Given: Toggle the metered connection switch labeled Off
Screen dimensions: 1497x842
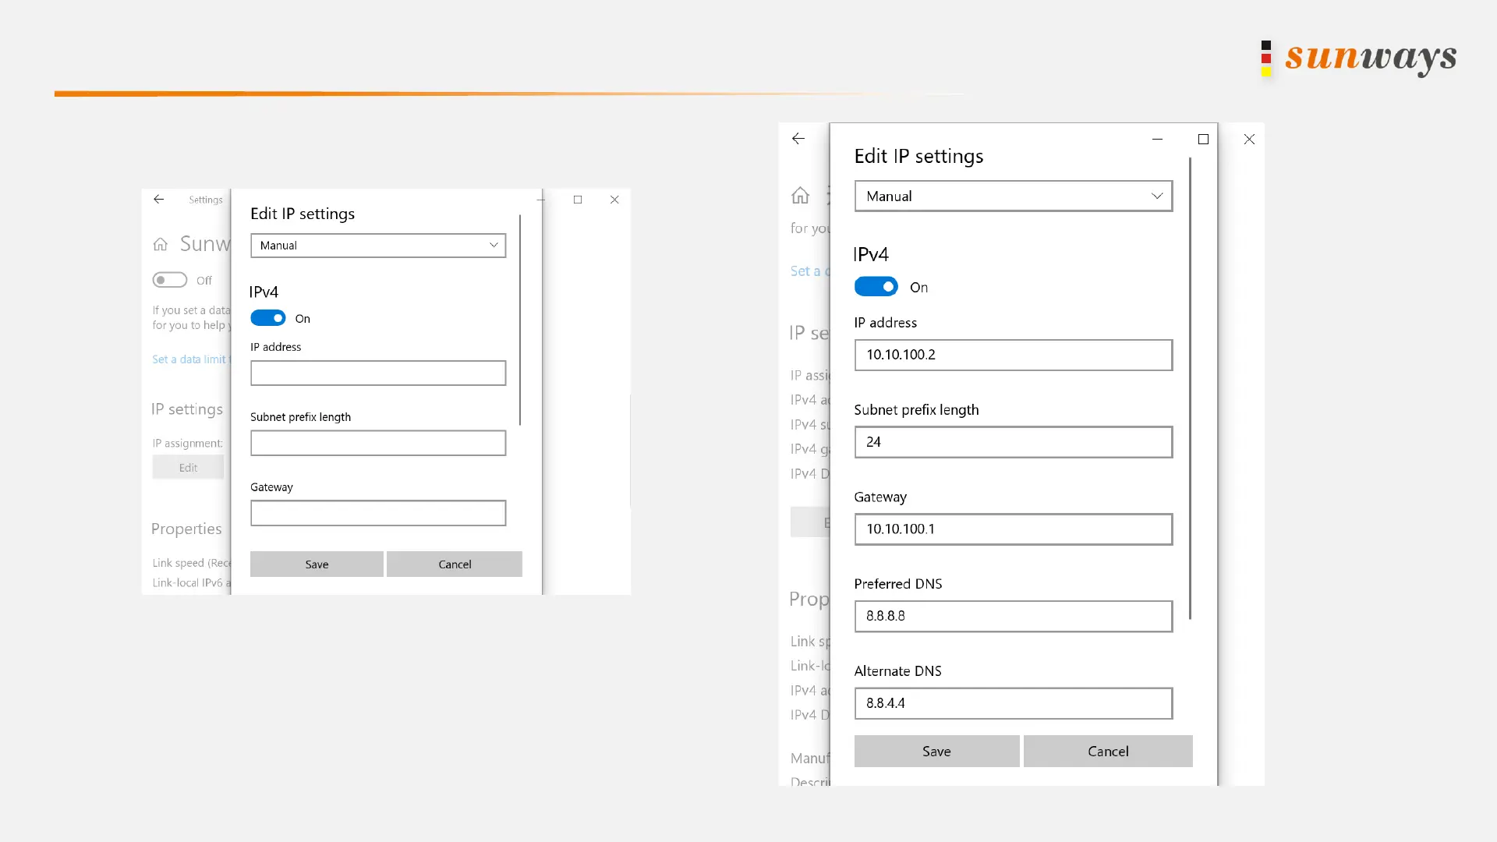Looking at the screenshot, I should point(170,280).
